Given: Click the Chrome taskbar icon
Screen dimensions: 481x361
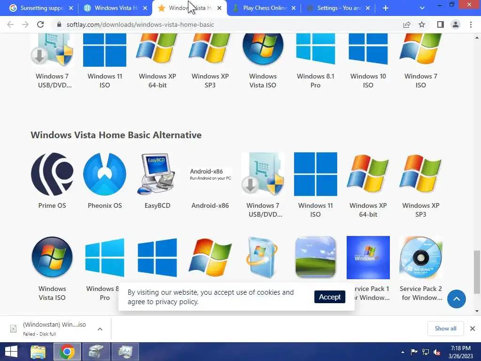Looking at the screenshot, I should pyautogui.click(x=67, y=352).
